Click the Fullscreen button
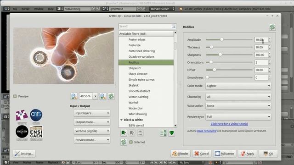 pos(225,154)
